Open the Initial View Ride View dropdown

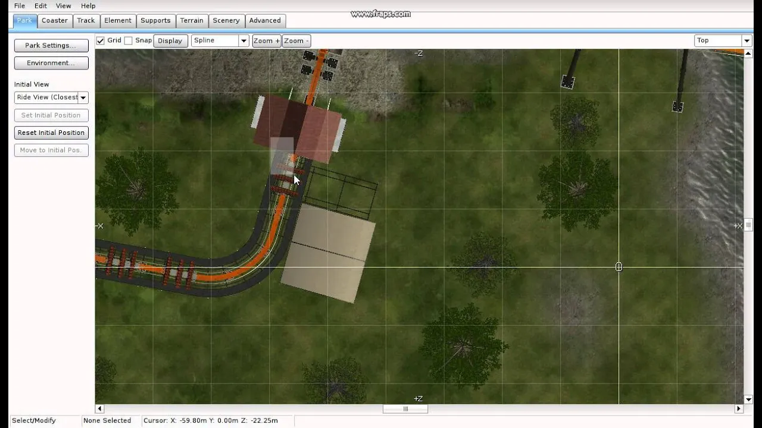[x=51, y=97]
